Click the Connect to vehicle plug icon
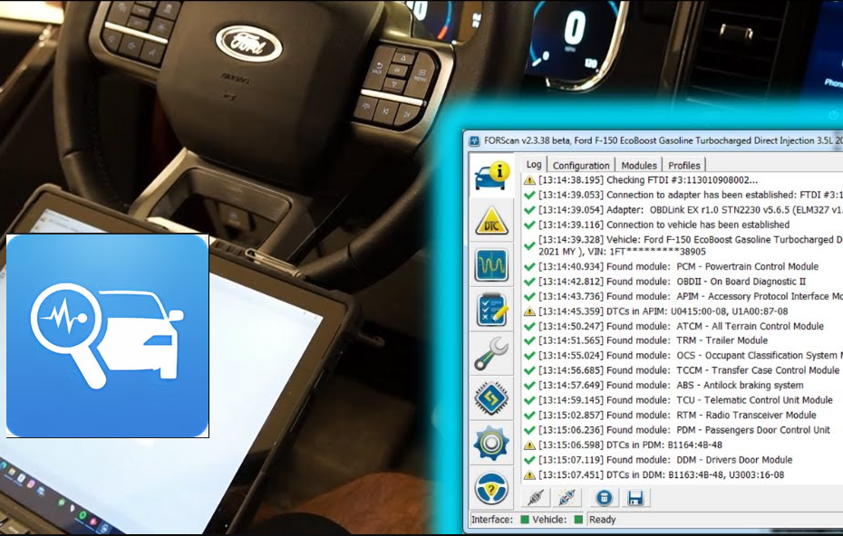Viewport: 843px width, 536px height. (x=536, y=498)
